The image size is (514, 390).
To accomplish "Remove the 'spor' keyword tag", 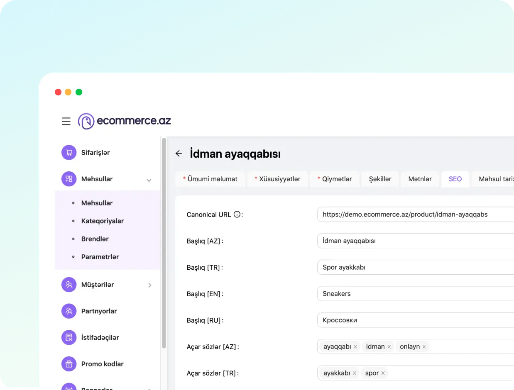I will coord(383,373).
